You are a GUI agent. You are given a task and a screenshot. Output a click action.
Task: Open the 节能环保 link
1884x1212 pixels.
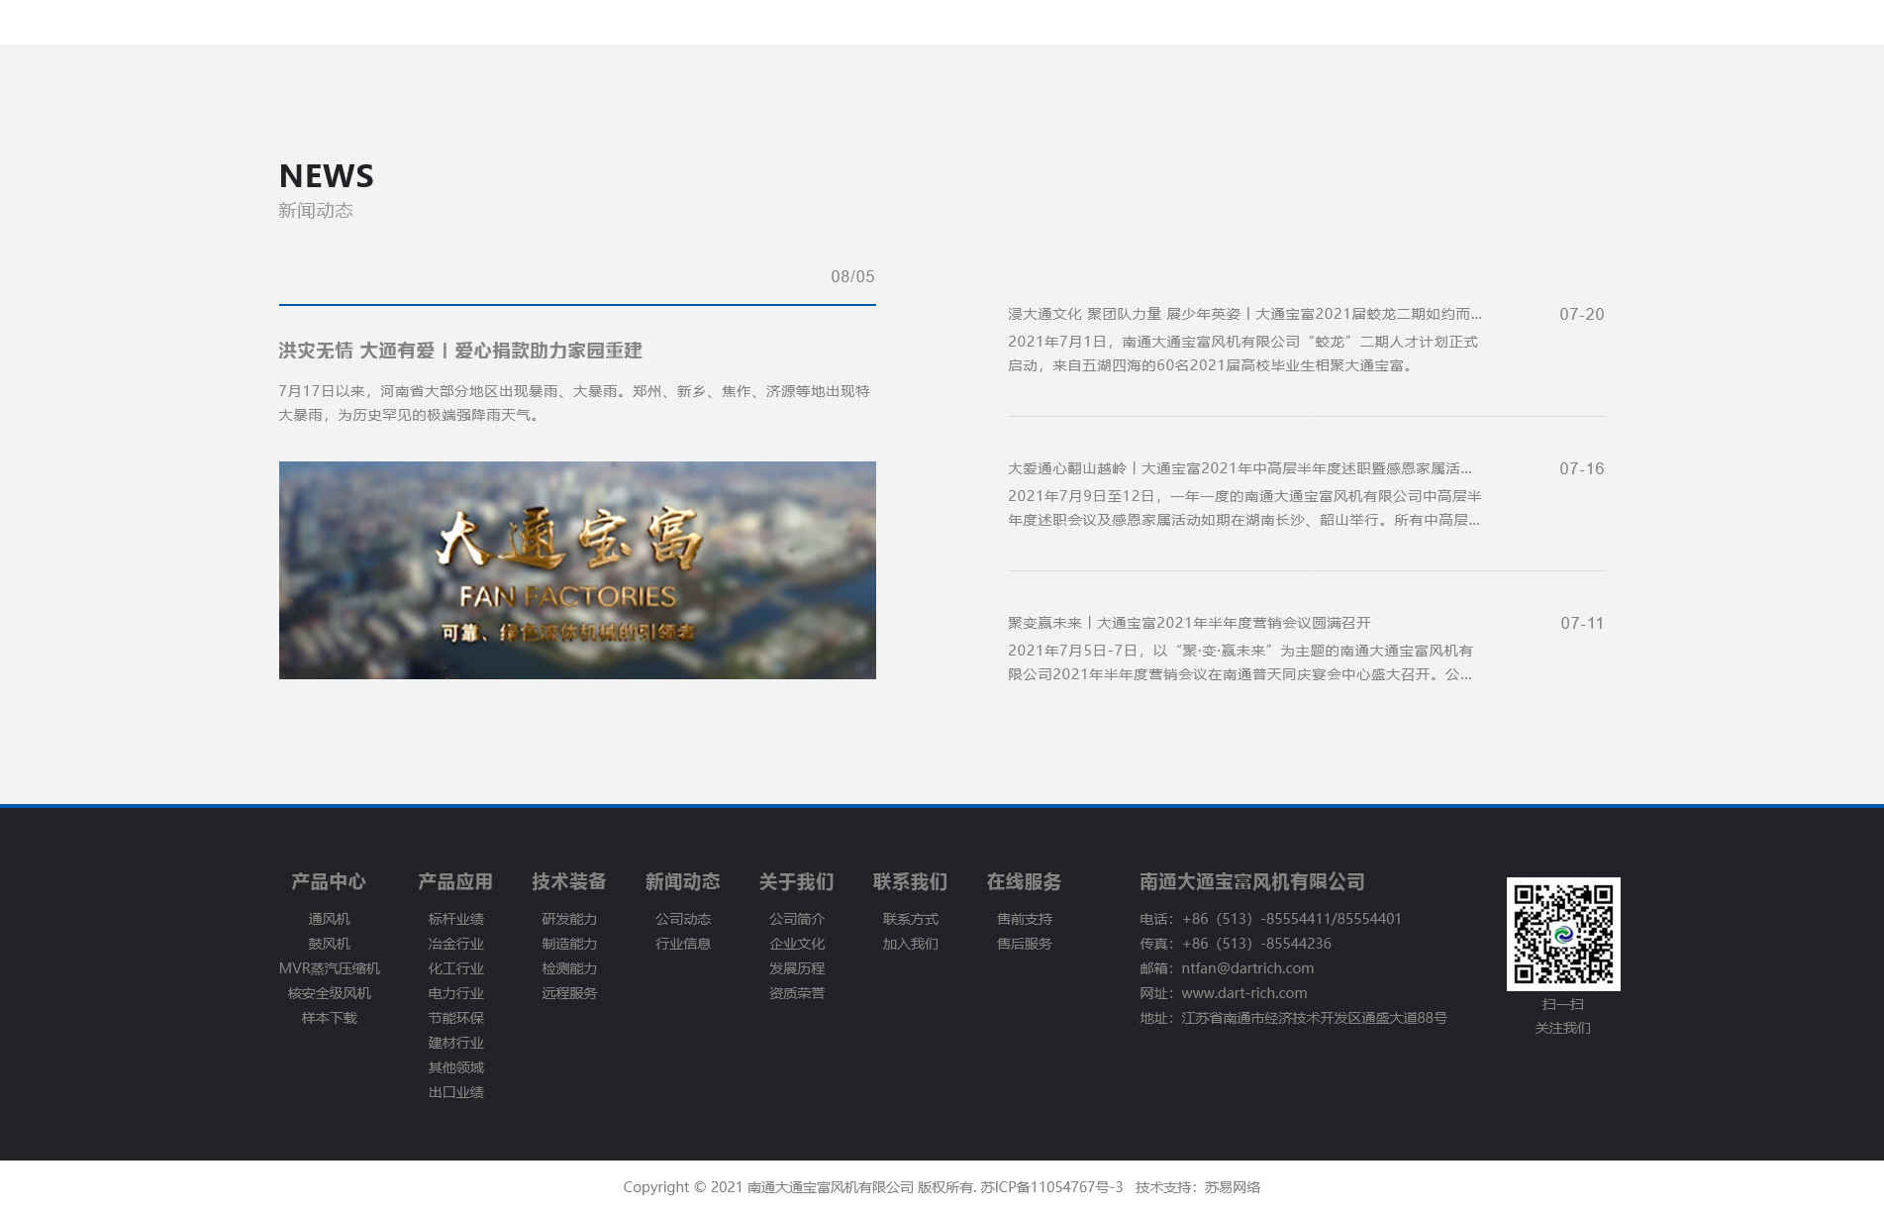coord(455,1018)
